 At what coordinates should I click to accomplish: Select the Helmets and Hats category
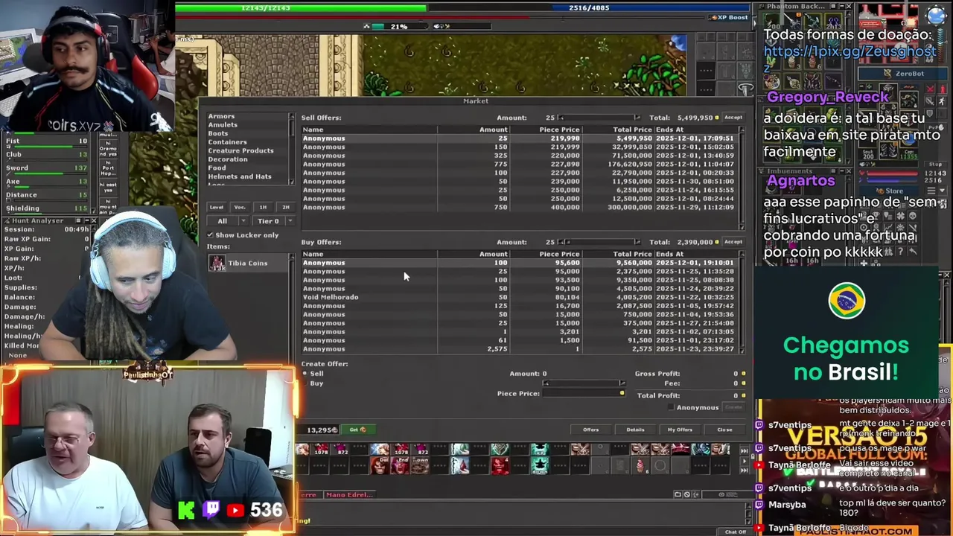240,176
